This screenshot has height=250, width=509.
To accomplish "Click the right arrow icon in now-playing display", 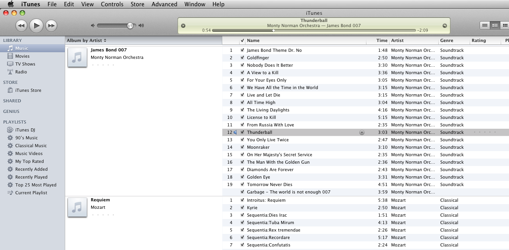I will [x=445, y=26].
